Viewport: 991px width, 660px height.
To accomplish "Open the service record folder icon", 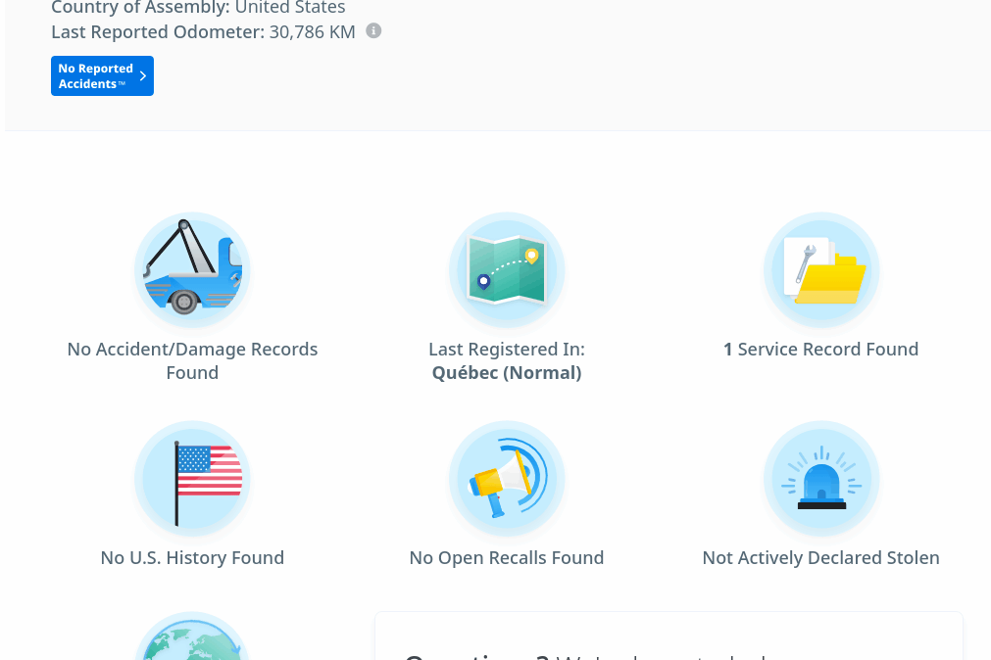I will coord(821,270).
